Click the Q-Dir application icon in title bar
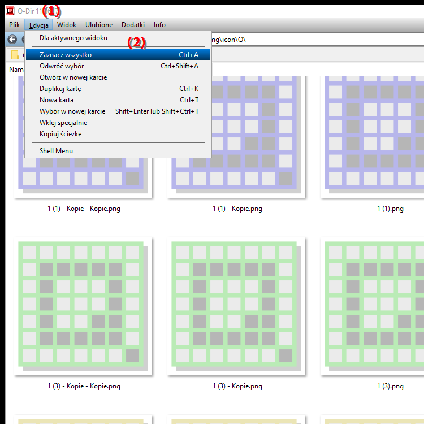Screen dimensions: 424x424 tap(10, 11)
